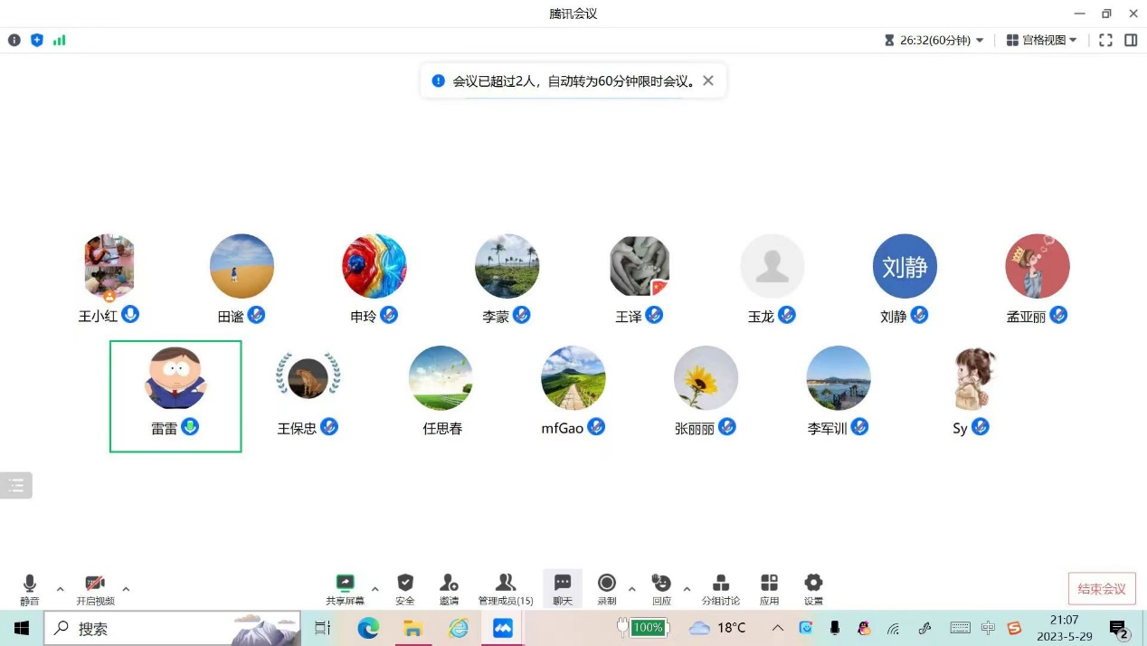Open the Security shield icon
The width and height of the screenshot is (1147, 646).
tap(404, 584)
